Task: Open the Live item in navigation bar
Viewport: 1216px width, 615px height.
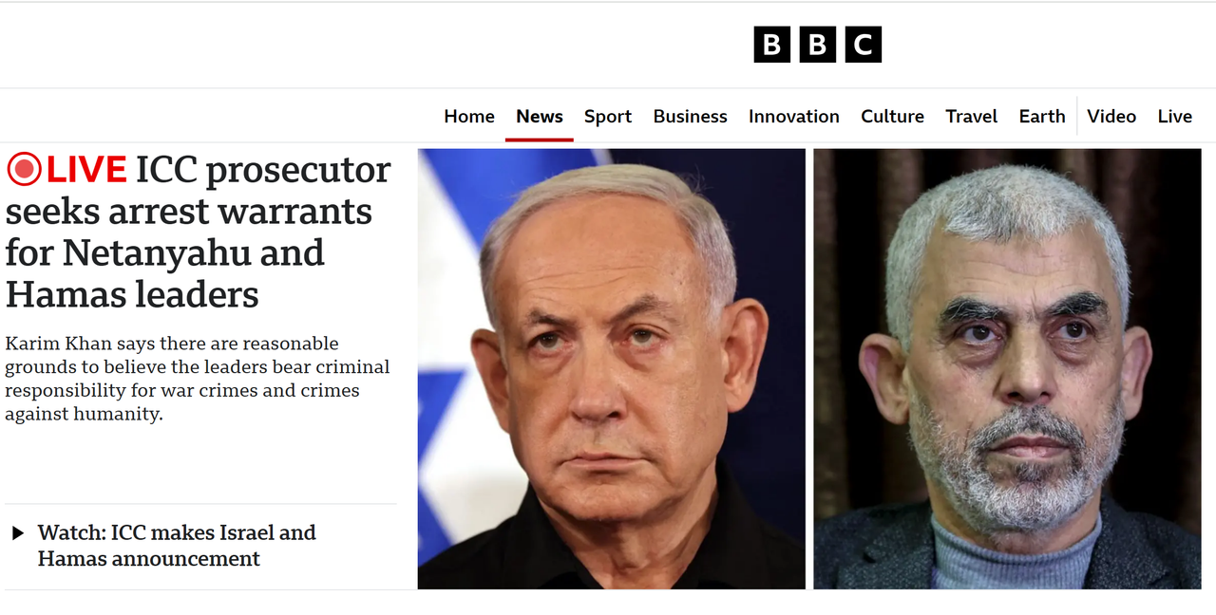Action: click(x=1175, y=117)
